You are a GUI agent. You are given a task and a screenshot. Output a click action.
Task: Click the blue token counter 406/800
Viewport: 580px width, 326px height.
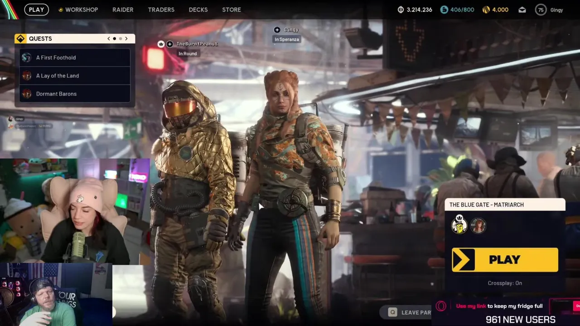pos(457,10)
